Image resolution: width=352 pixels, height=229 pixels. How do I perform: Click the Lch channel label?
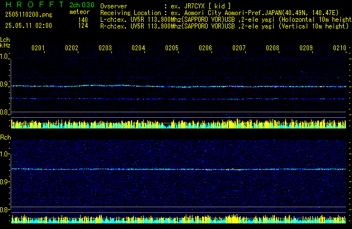click(x=5, y=40)
